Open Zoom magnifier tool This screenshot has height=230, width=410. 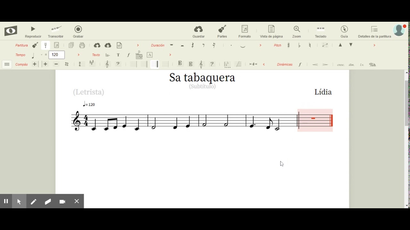tap(297, 32)
